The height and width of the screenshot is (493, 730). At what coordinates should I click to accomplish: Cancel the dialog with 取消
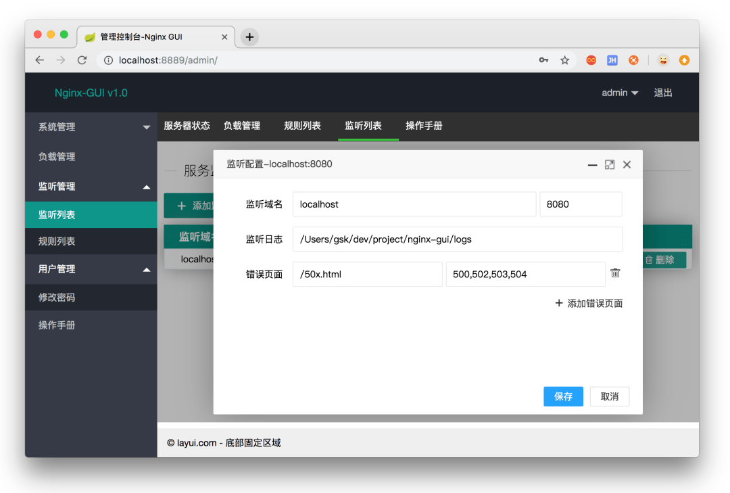point(609,396)
